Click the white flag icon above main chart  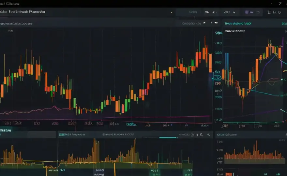point(204,23)
